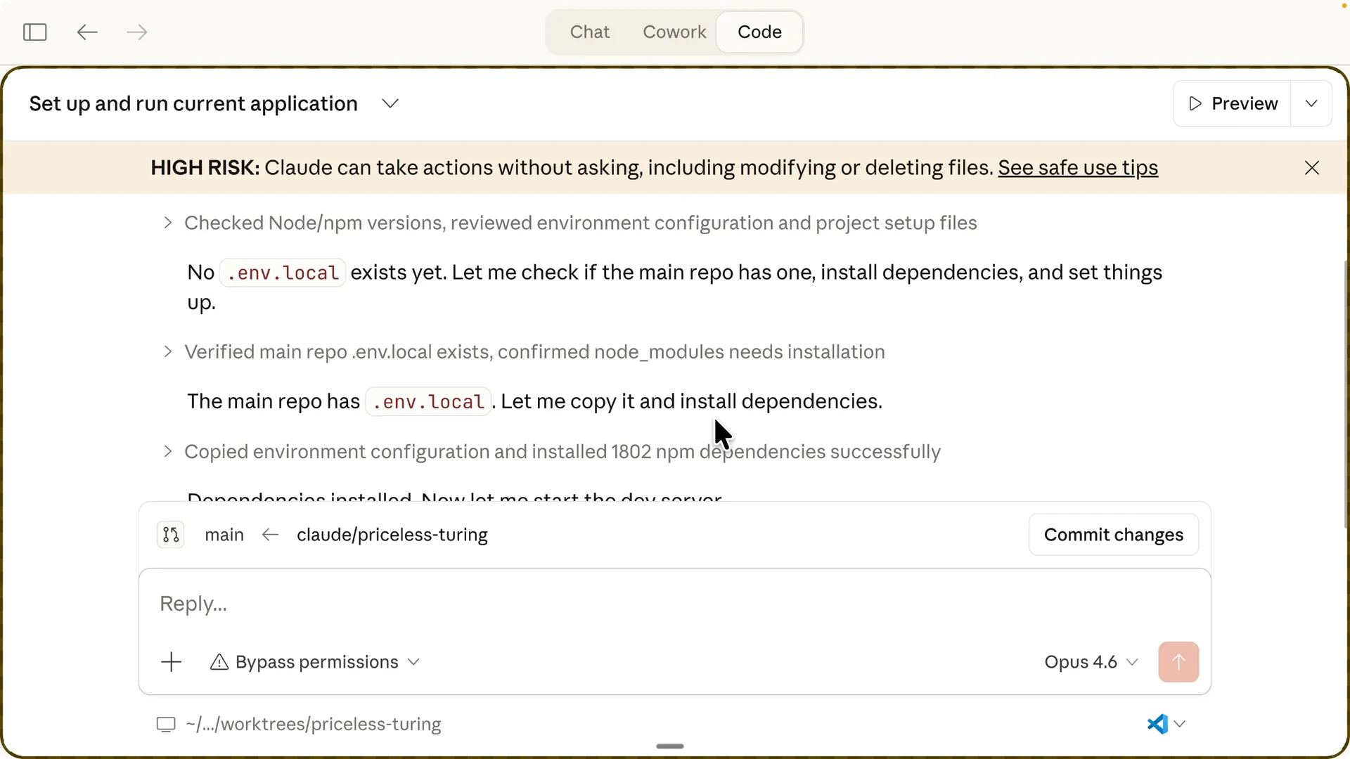The image size is (1350, 759).
Task: Click the git branch compare icon
Action: point(171,535)
